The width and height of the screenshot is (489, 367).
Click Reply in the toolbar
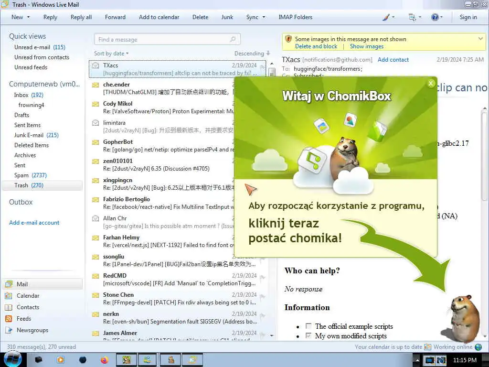coord(50,17)
